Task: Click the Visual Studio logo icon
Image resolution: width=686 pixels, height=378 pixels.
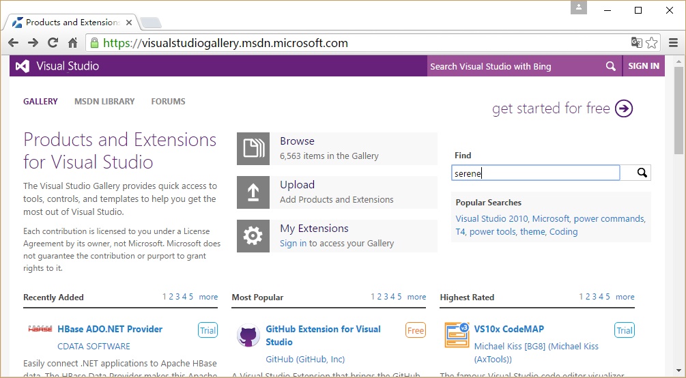Action: coord(23,66)
